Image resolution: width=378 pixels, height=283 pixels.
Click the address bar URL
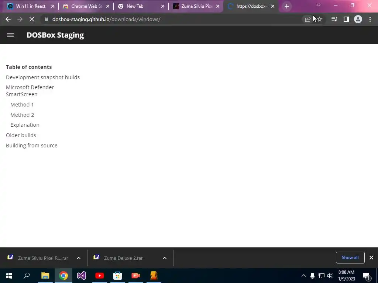pyautogui.click(x=106, y=19)
